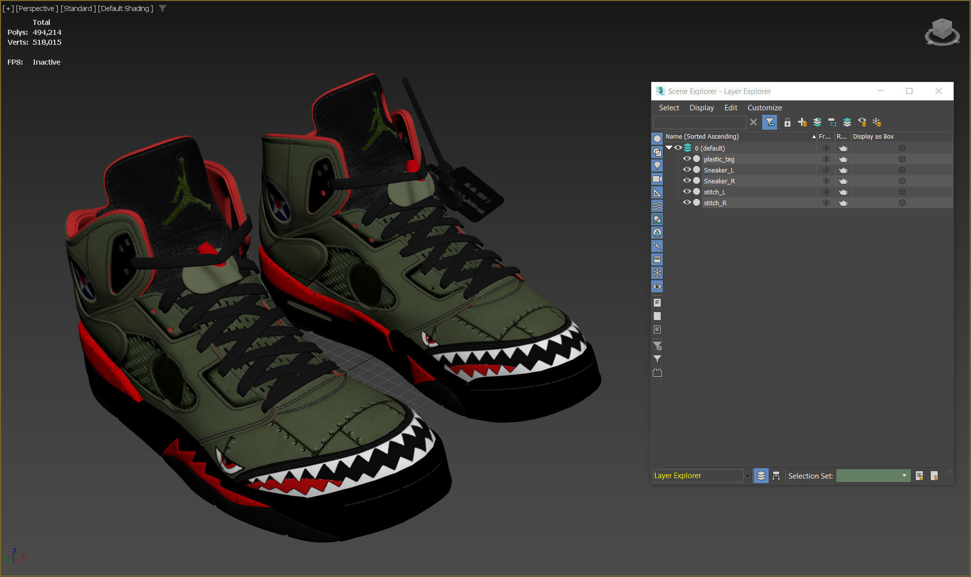This screenshot has height=577, width=971.
Task: Switch to Sort by Hierarchy mode button
Action: click(776, 476)
